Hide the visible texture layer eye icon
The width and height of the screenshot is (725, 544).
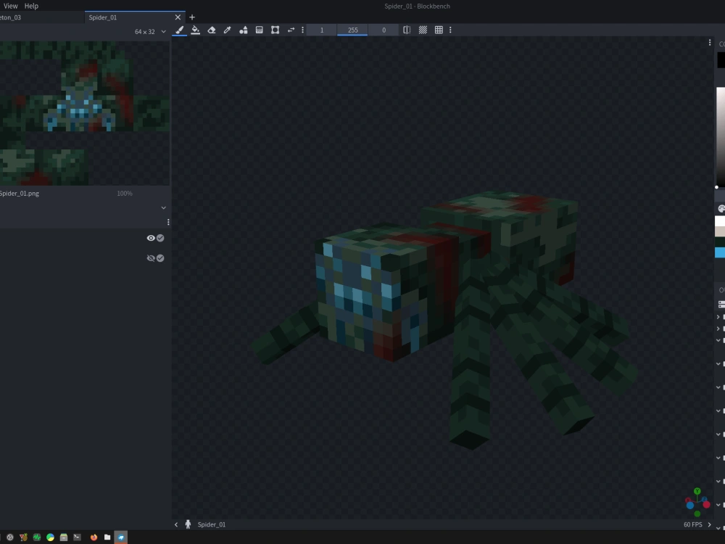[x=151, y=238]
